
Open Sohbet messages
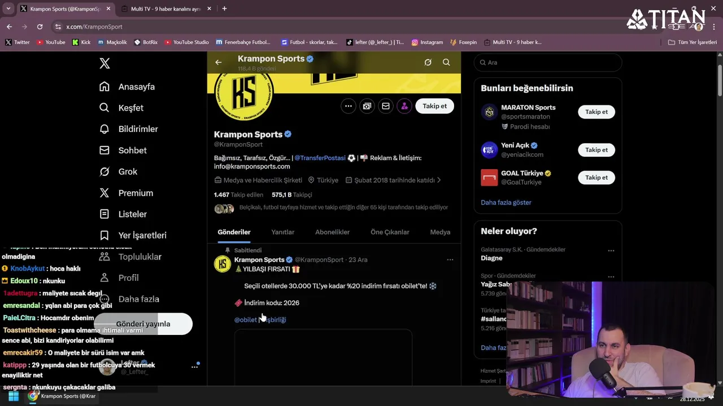(x=123, y=151)
